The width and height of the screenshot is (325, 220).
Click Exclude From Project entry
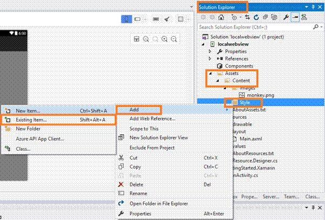point(174,148)
